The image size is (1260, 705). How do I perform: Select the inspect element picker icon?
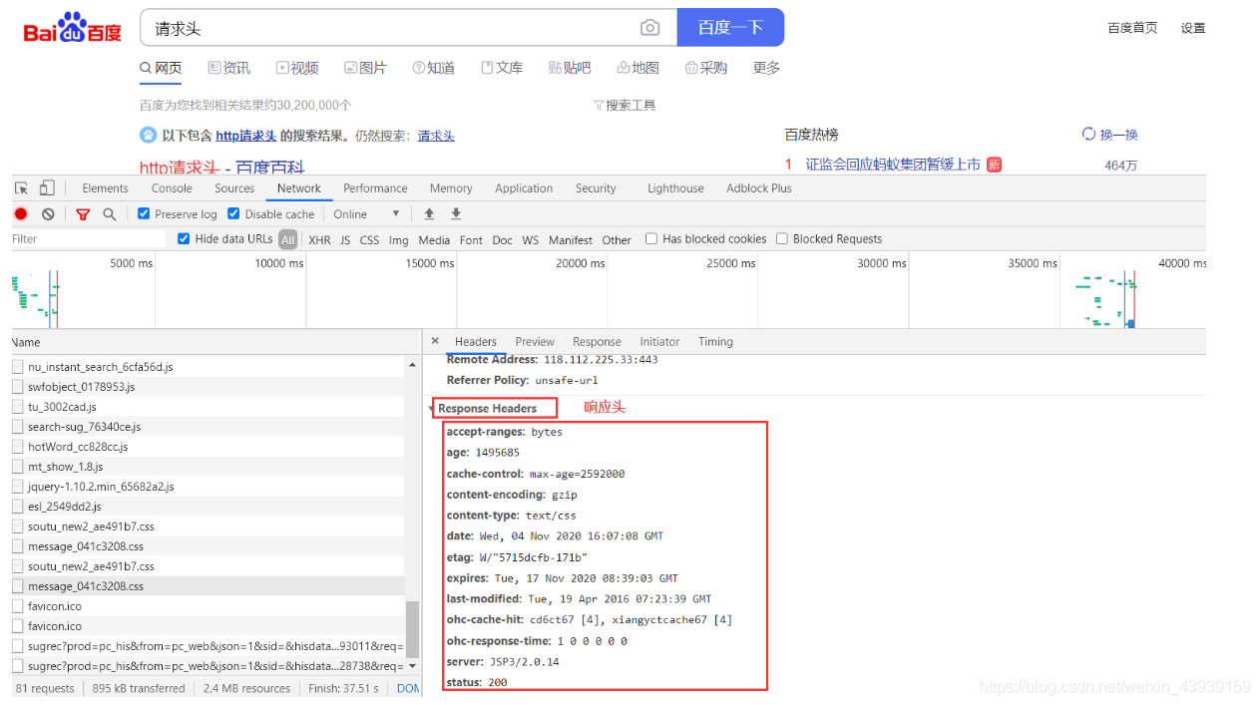(x=22, y=188)
